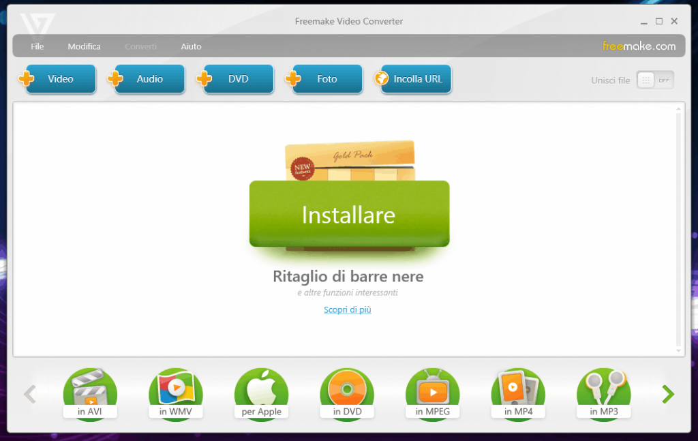Select the 'in AVI' output format icon
The image size is (698, 441).
click(90, 394)
